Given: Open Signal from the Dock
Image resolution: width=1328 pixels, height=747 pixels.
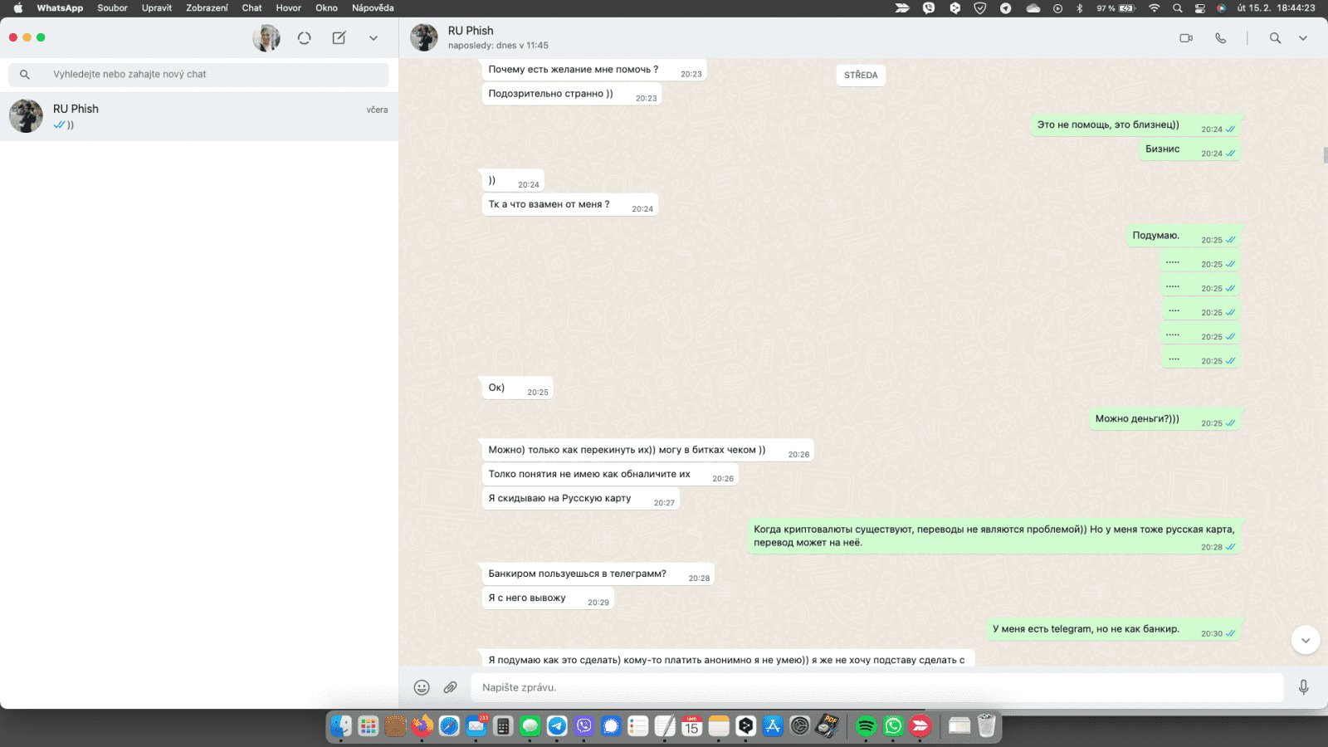Looking at the screenshot, I should pyautogui.click(x=611, y=726).
